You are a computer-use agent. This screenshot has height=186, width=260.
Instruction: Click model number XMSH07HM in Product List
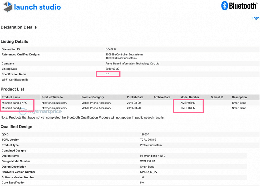click(188, 108)
